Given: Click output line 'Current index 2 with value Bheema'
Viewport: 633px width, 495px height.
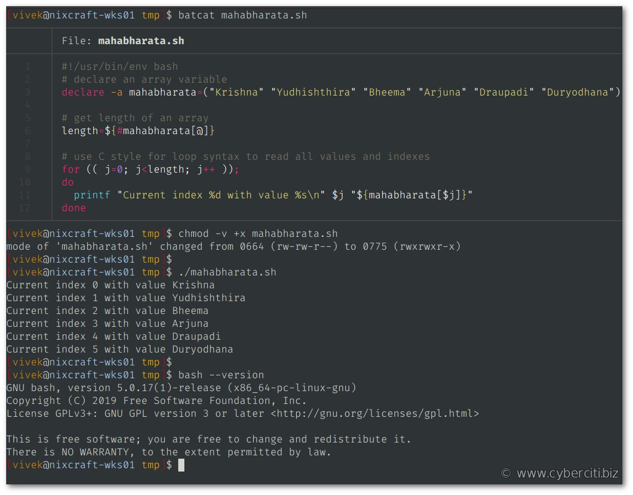Looking at the screenshot, I should (108, 311).
